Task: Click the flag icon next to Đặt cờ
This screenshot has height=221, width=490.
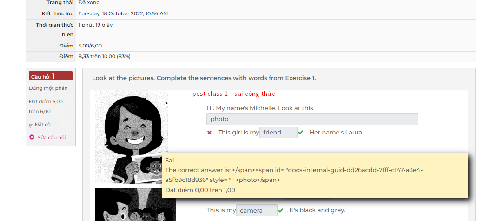Action: [x=31, y=125]
